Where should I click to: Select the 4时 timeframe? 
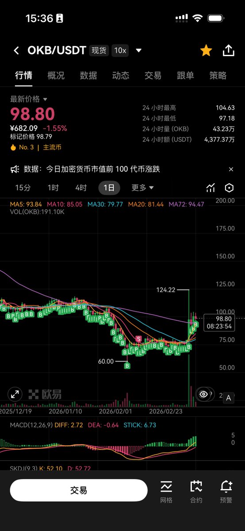point(81,188)
